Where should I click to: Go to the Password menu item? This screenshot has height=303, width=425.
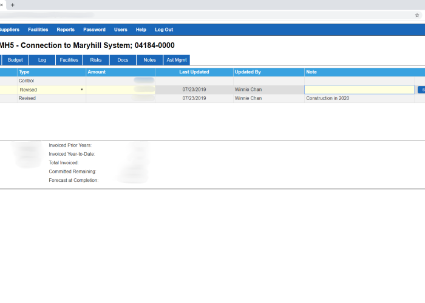(x=94, y=30)
